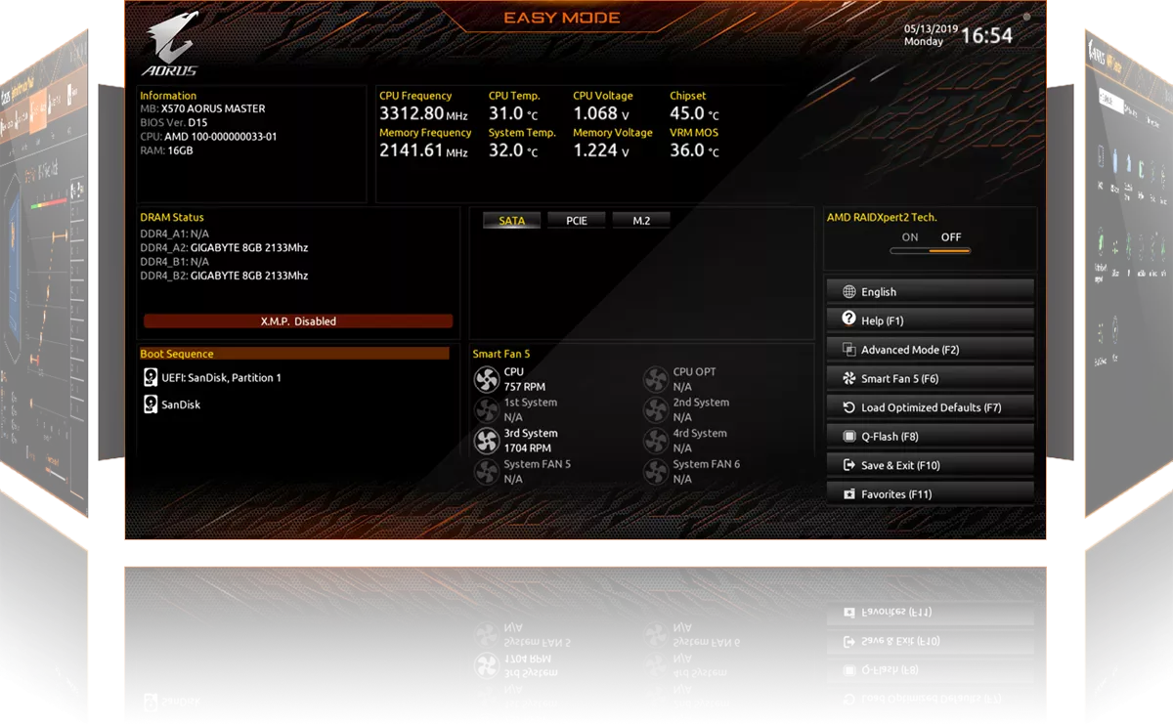This screenshot has width=1173, height=724.
Task: Switch to the PCIE tab
Action: coord(577,221)
